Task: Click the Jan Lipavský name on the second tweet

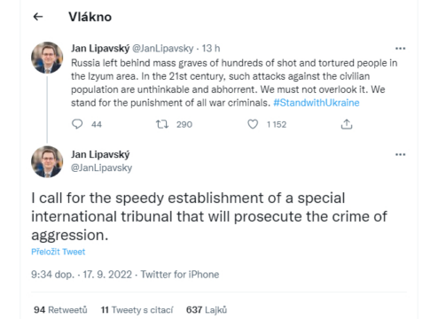Action: (100, 154)
